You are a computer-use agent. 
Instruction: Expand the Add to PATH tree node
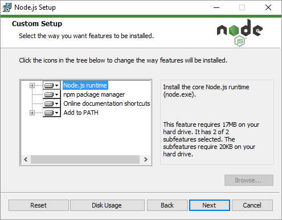point(32,113)
